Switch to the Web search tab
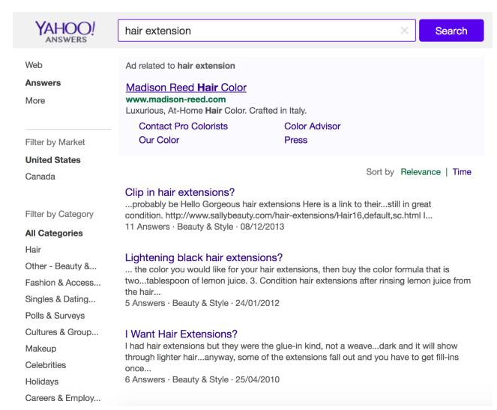Viewport: 497px width, 410px height. click(x=34, y=66)
